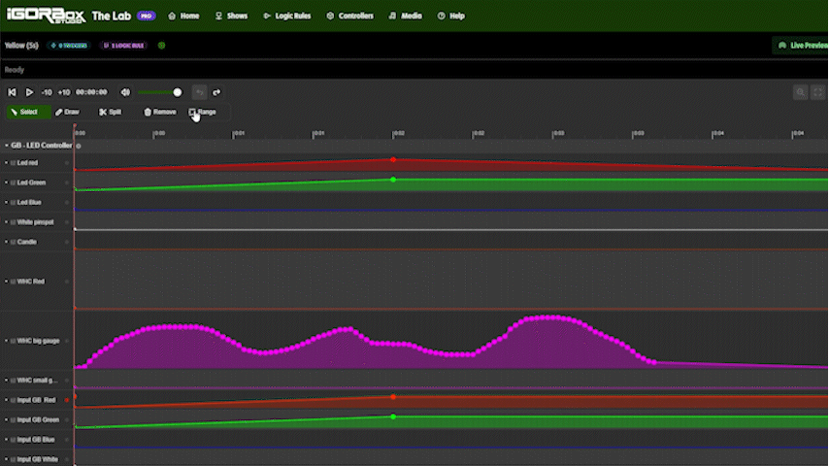The width and height of the screenshot is (829, 466).
Task: Undo the last edit
Action: 199,92
